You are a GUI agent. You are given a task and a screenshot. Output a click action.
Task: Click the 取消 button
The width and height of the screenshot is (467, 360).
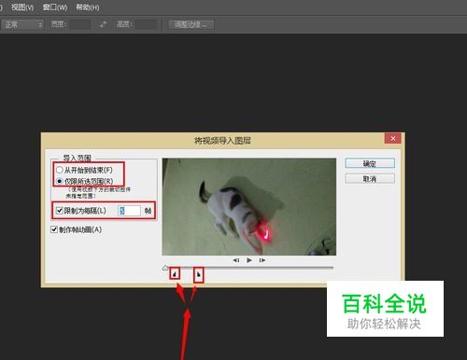tap(370, 178)
